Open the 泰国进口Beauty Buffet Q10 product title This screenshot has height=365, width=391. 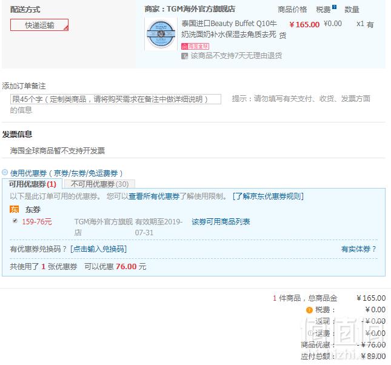(x=229, y=28)
